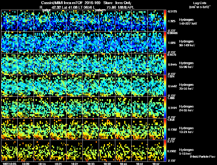217x165 pixels.
Task: Click the '-0.5135' colorbar maximum value
Action: [x=172, y=11]
